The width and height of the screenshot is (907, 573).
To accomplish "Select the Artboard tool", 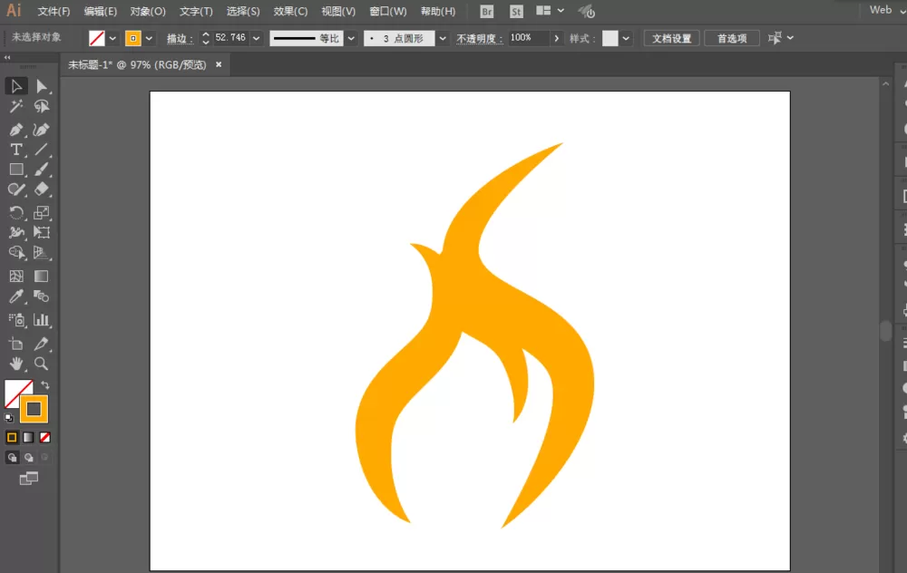I will pos(16,344).
